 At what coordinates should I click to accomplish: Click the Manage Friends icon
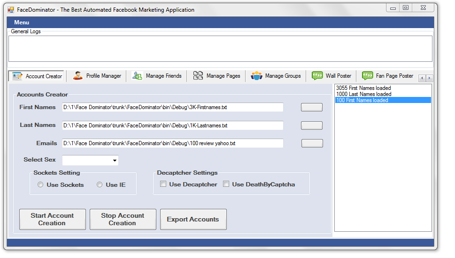(137, 76)
